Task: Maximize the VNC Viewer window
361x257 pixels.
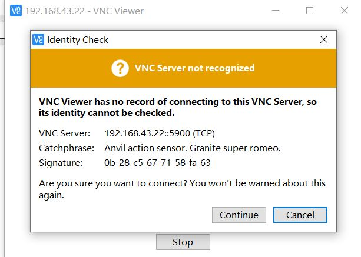Action: click(310, 11)
